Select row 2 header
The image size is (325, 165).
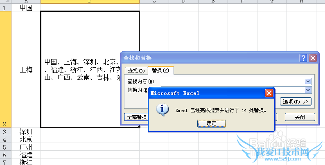6,69
